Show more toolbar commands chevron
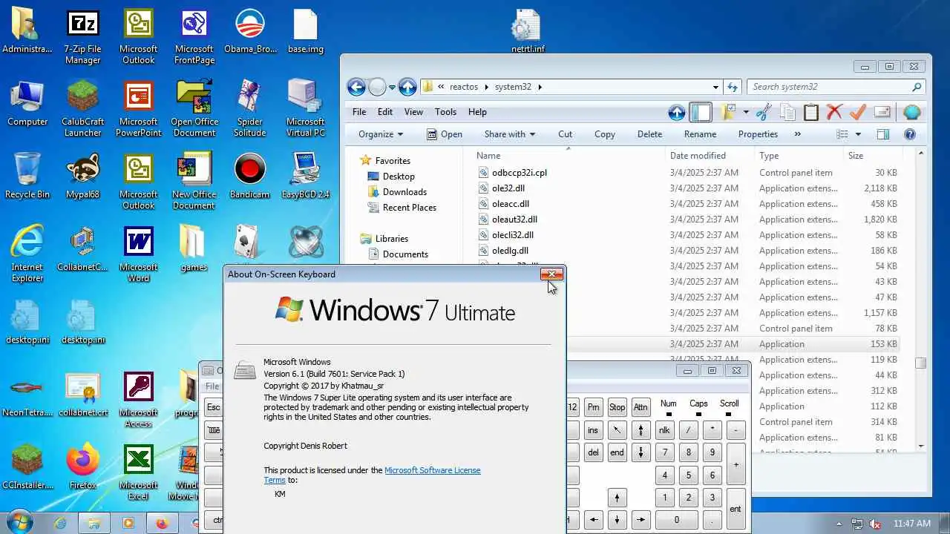 (798, 134)
